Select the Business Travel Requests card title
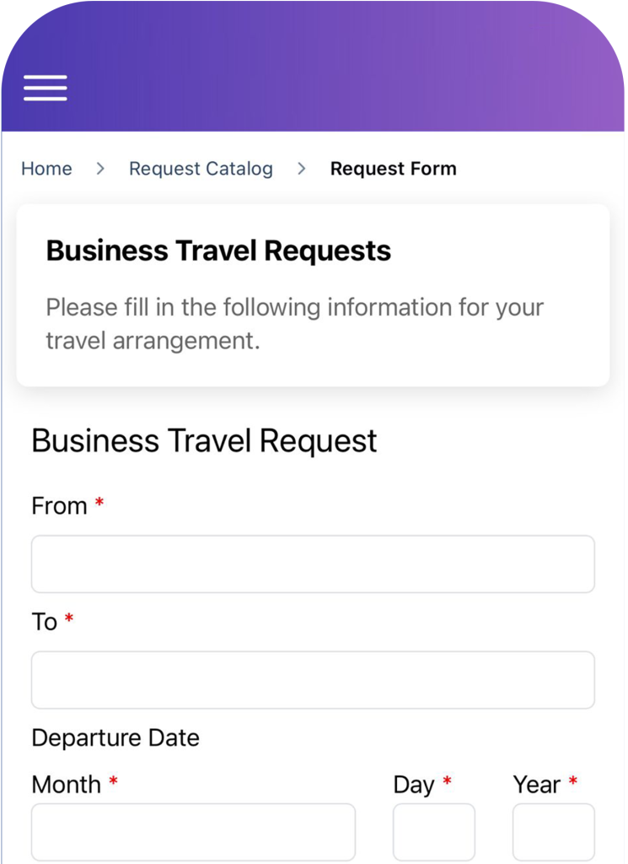 218,251
